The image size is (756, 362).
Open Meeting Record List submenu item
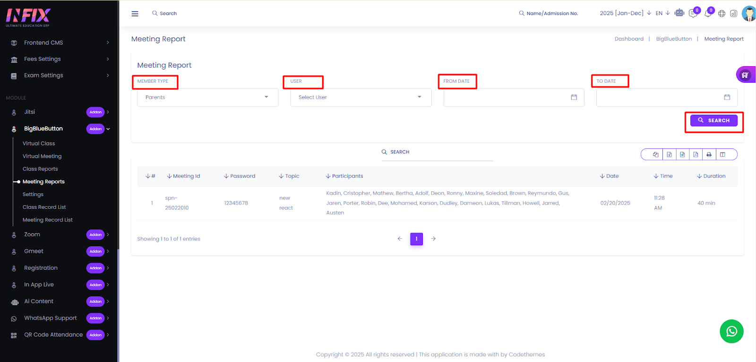click(48, 220)
